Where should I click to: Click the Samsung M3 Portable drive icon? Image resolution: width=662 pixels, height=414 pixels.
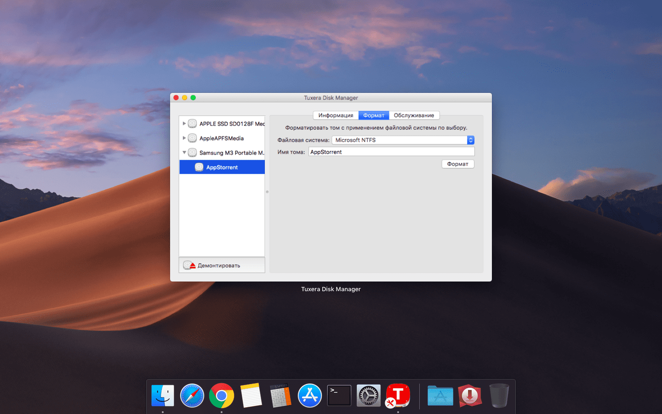click(192, 152)
